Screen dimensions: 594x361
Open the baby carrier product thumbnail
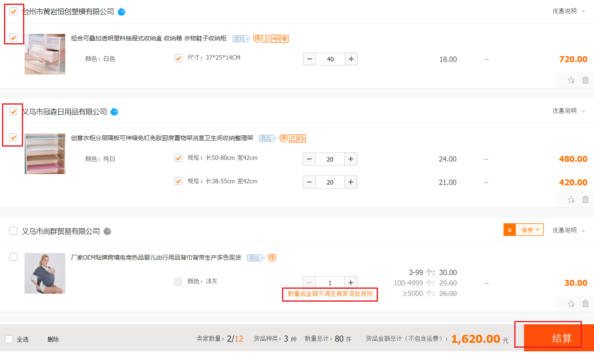tap(45, 273)
